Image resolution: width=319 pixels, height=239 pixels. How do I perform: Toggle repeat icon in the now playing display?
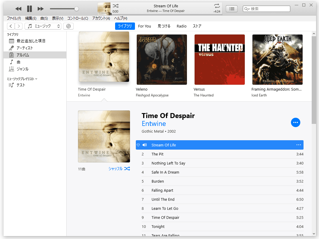(217, 6)
